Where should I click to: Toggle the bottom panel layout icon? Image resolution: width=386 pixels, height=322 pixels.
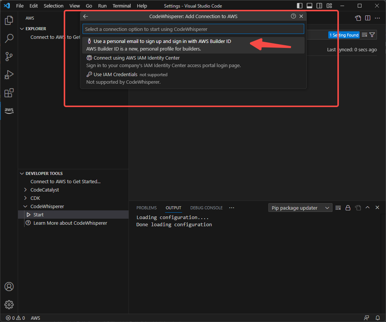(309, 6)
